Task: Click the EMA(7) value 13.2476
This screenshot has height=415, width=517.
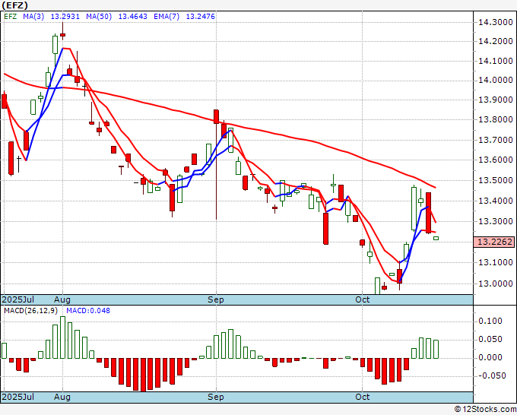Action: click(200, 17)
